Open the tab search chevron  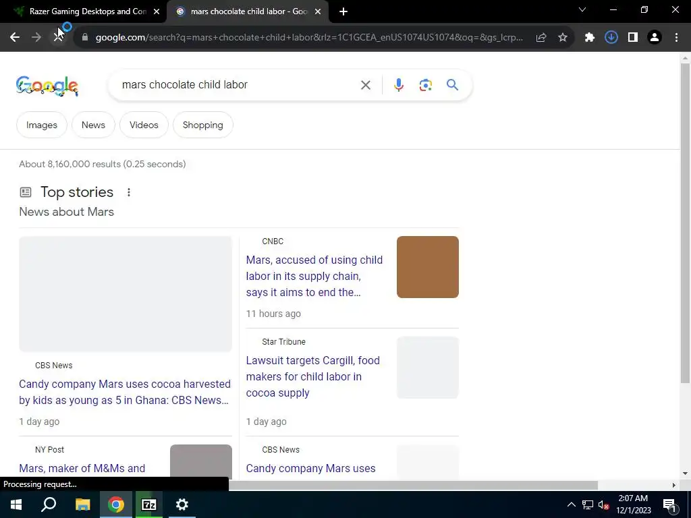pos(582,9)
